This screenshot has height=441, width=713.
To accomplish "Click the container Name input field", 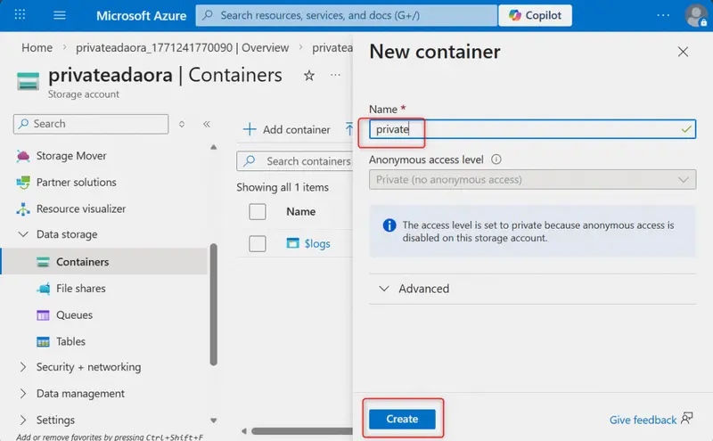I will (532, 129).
